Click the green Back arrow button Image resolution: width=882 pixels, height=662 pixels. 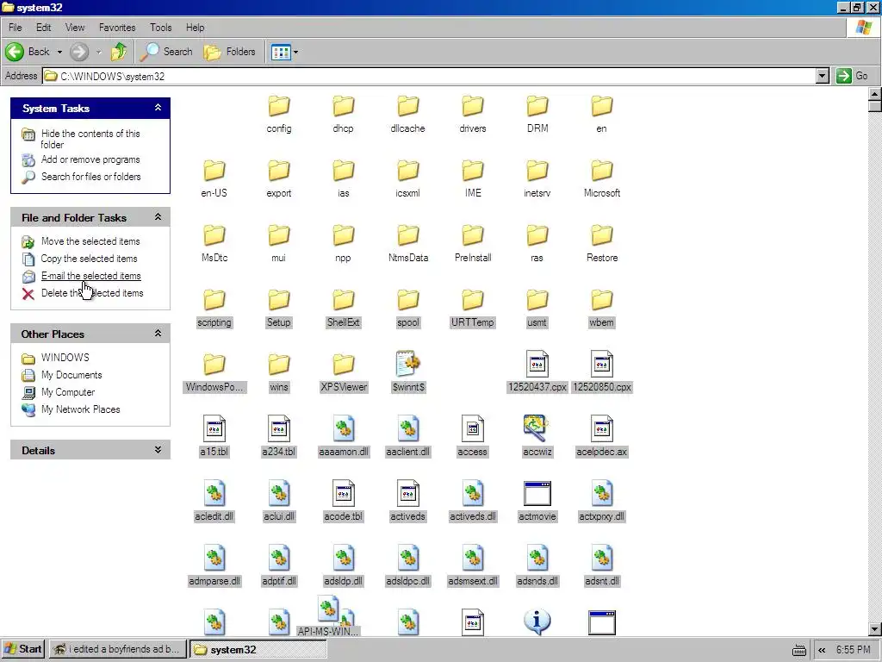click(15, 52)
